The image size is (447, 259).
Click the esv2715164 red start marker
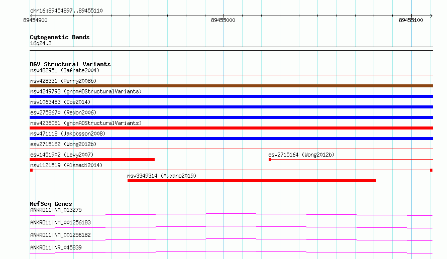tap(270, 160)
